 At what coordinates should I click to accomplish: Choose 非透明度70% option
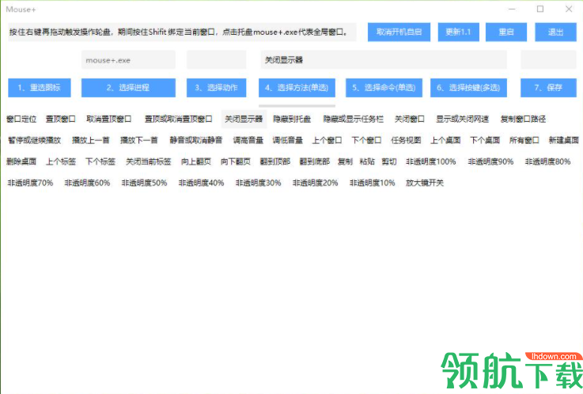(x=30, y=183)
